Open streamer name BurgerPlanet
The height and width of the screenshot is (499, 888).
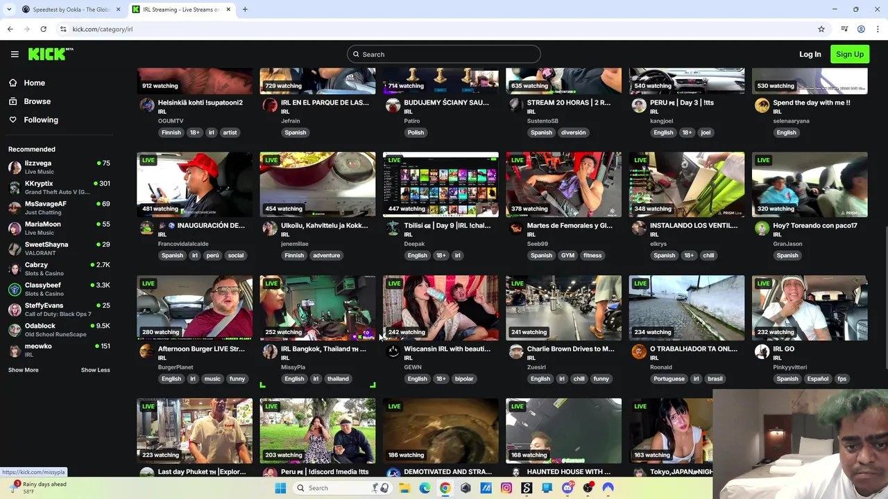click(176, 367)
